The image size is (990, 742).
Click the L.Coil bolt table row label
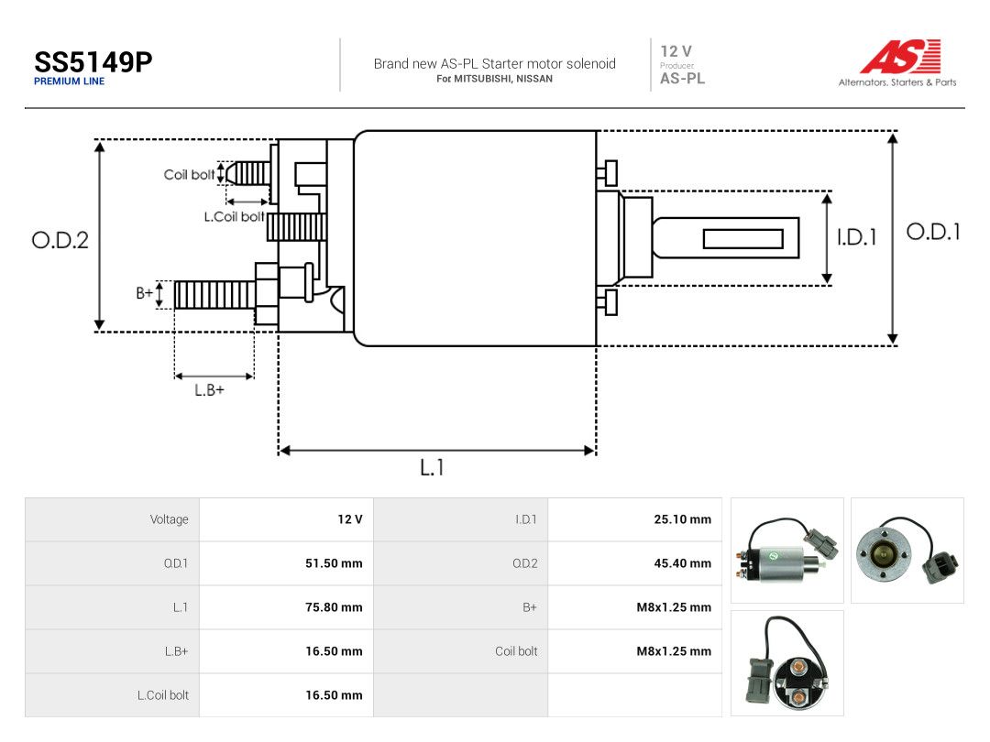point(163,695)
